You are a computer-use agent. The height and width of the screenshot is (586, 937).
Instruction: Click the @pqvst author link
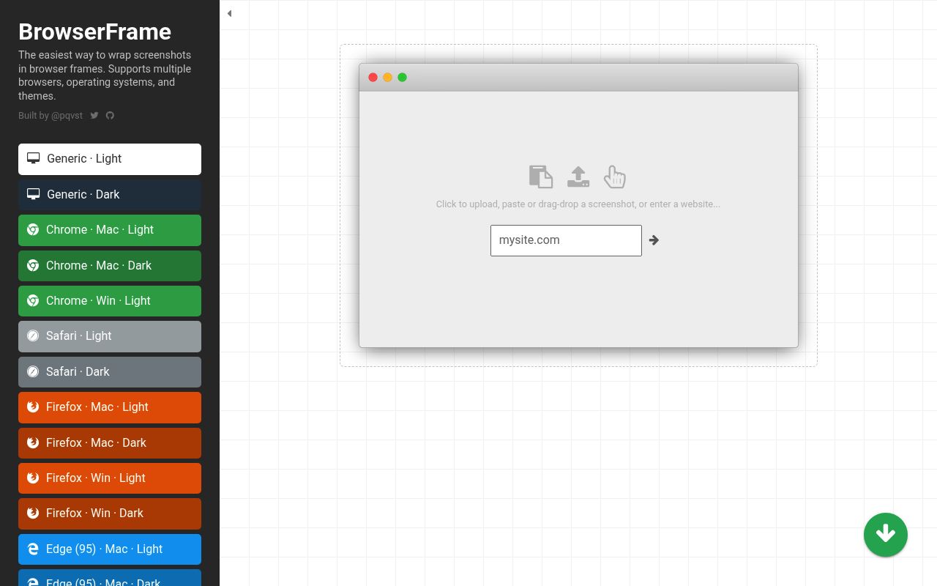pyautogui.click(x=67, y=115)
